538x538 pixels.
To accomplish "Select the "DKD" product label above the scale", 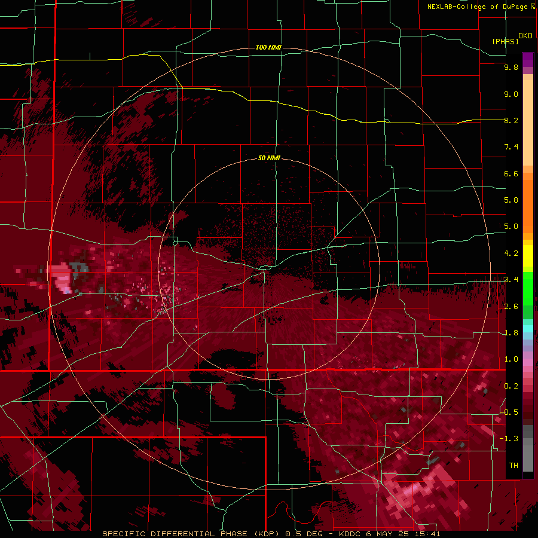I will click(x=525, y=36).
